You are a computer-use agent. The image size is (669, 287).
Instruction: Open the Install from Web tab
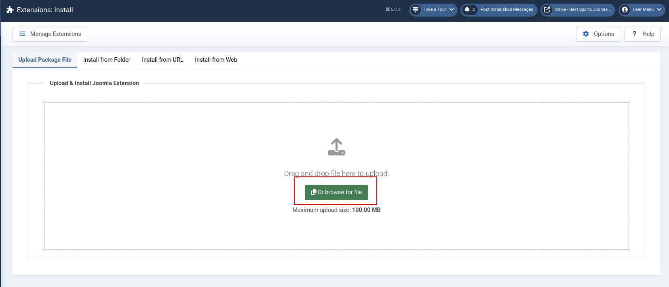(216, 60)
